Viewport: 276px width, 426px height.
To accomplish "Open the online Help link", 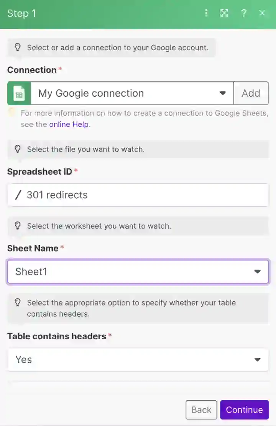I will pyautogui.click(x=69, y=124).
